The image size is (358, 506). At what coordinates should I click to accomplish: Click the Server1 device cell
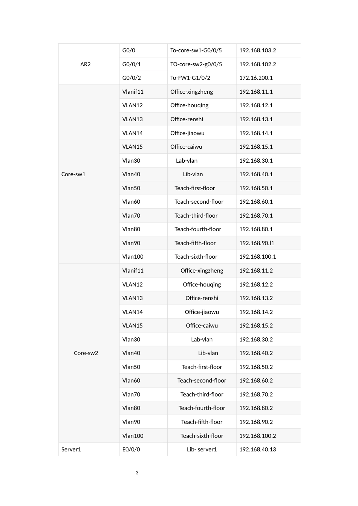click(71, 450)
